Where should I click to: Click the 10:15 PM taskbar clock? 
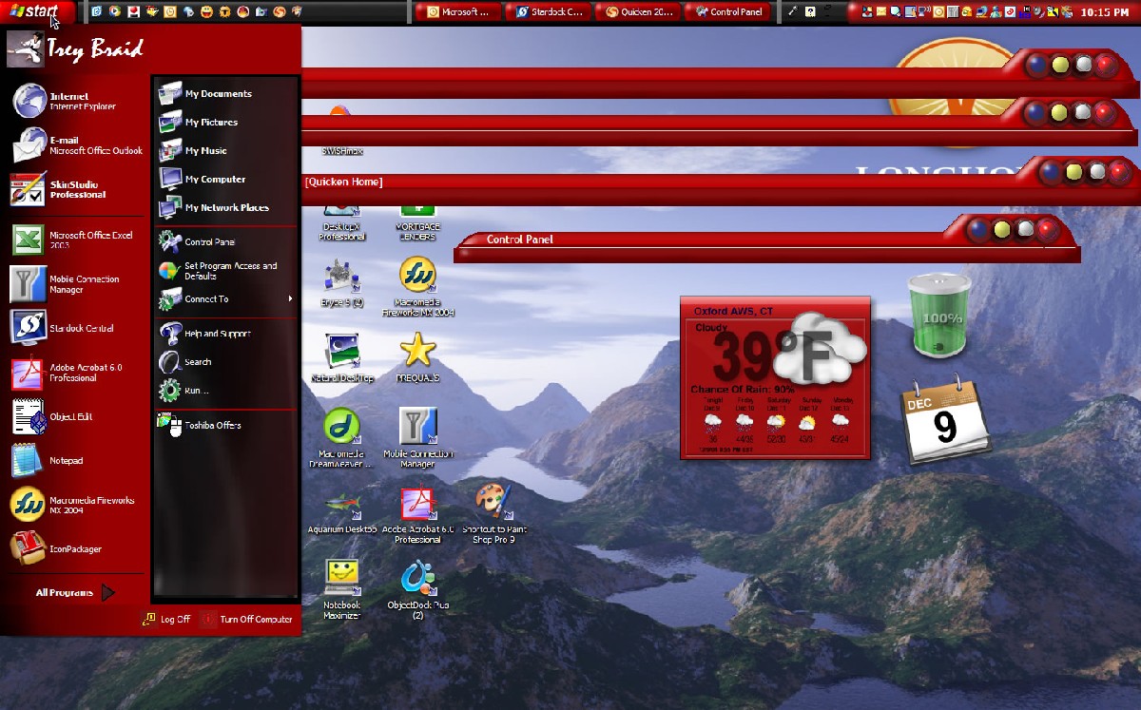(x=1104, y=12)
